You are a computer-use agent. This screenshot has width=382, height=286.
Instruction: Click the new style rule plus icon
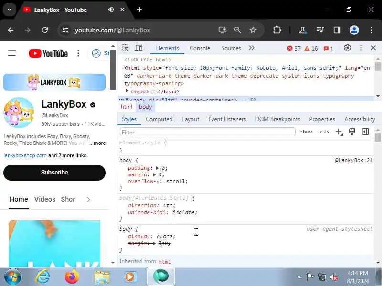[x=339, y=132]
